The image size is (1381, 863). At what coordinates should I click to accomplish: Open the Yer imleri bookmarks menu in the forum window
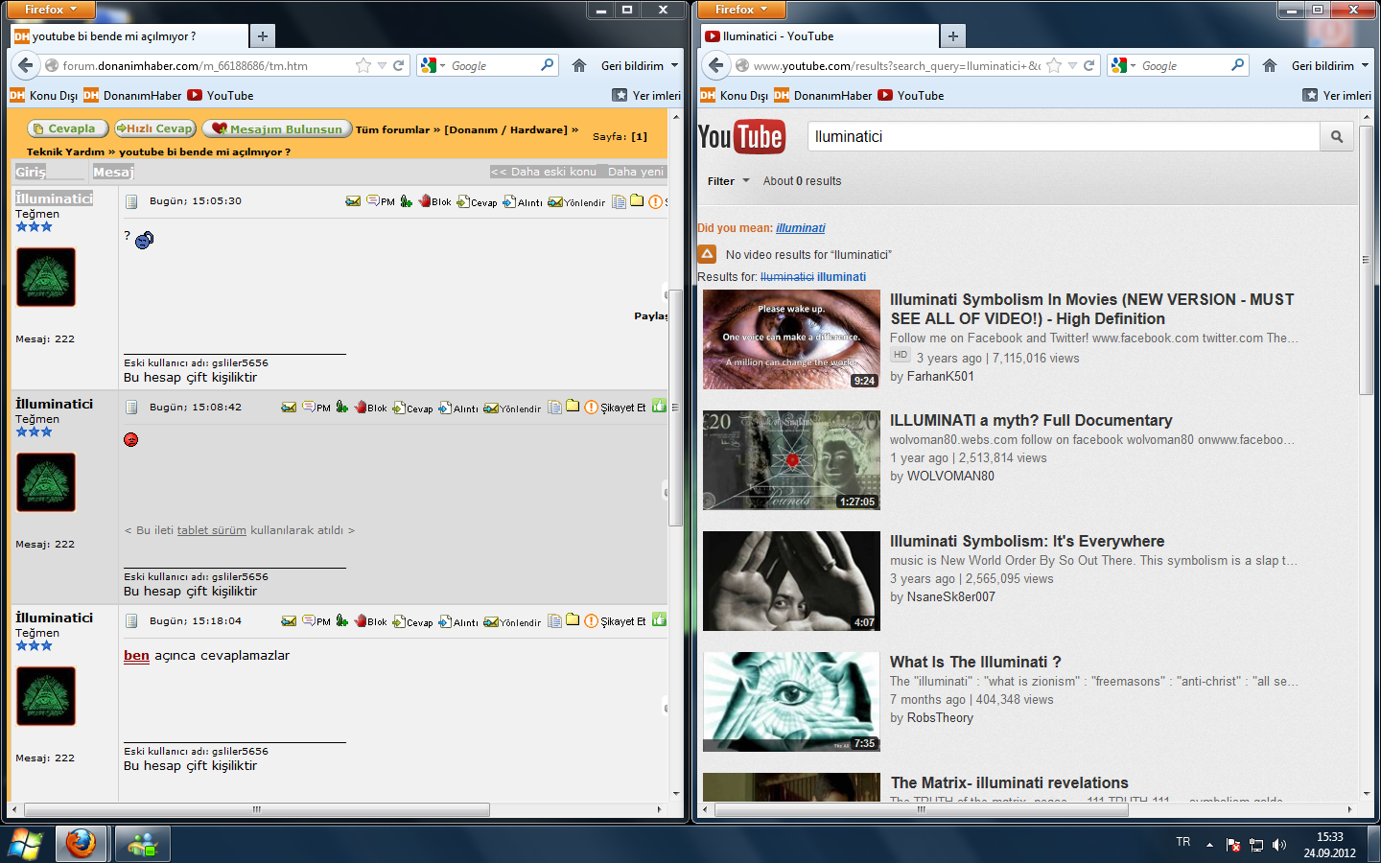pos(647,96)
